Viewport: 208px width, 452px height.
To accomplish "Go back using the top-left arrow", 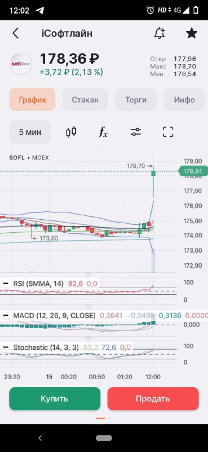I will tap(16, 33).
